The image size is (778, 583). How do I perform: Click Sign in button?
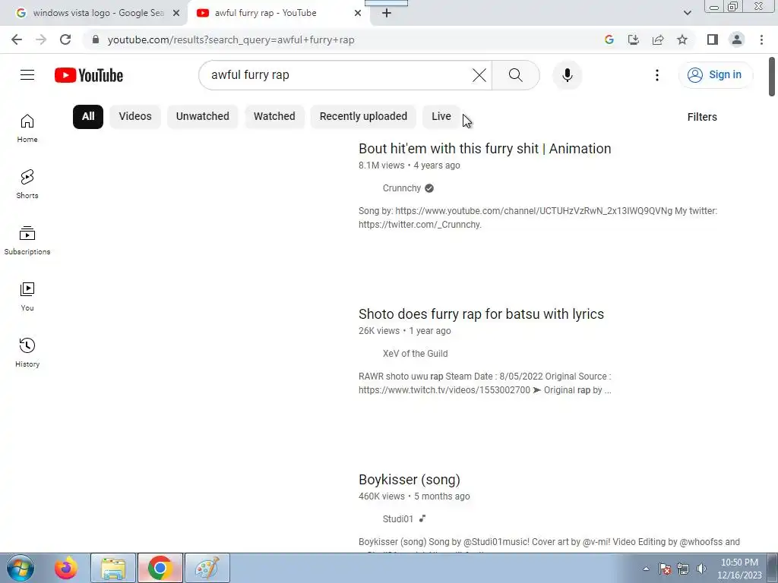[x=716, y=75]
